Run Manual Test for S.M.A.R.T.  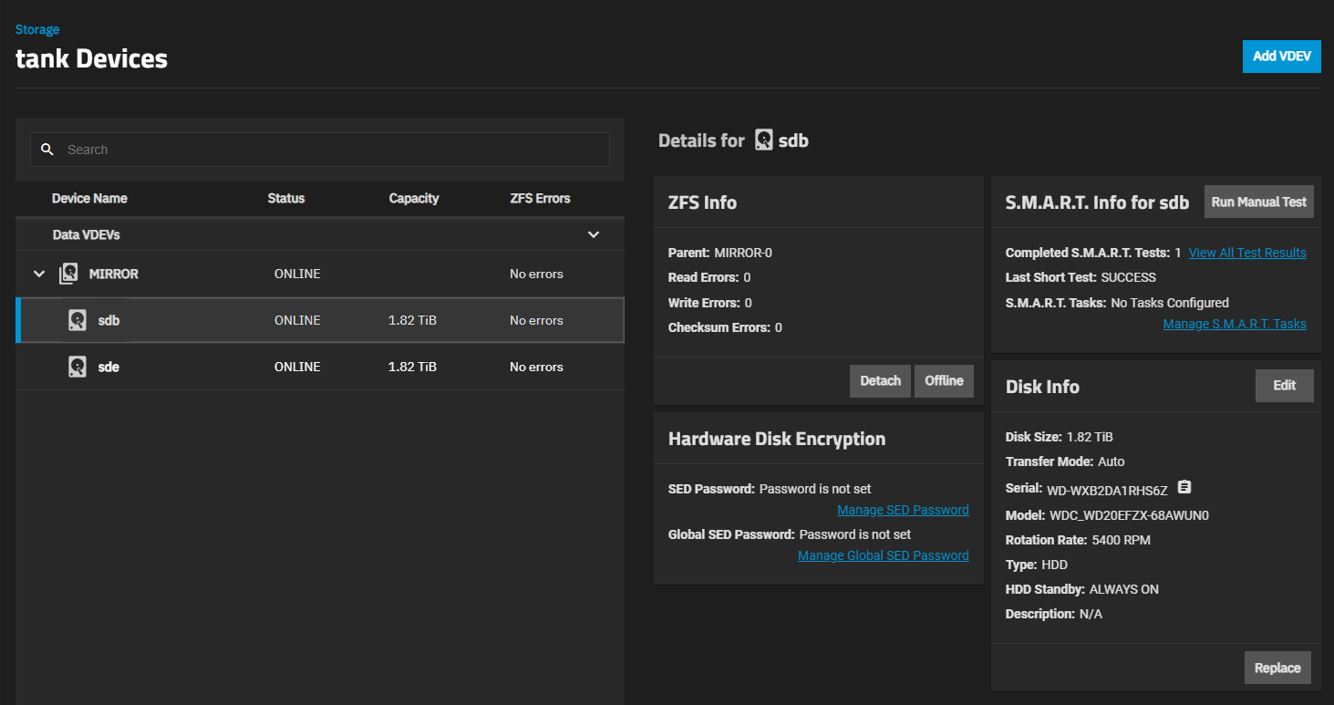(x=1258, y=202)
